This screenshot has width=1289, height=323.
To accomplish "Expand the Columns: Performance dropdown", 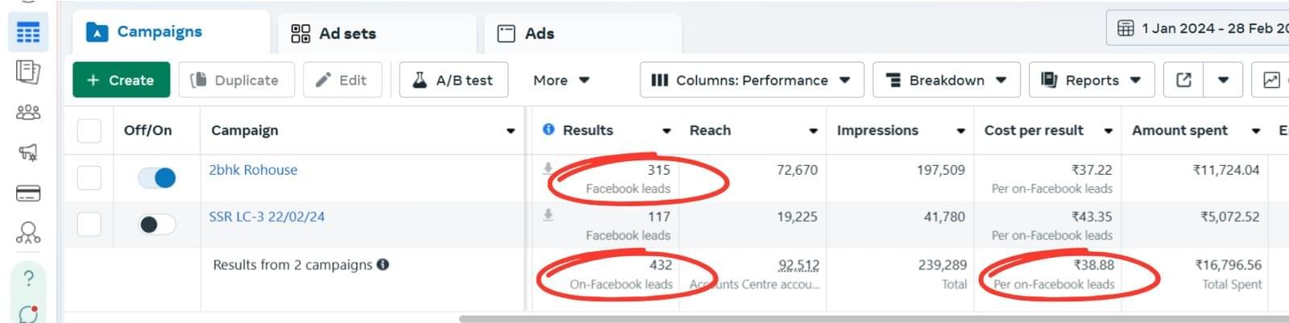I will tap(751, 80).
